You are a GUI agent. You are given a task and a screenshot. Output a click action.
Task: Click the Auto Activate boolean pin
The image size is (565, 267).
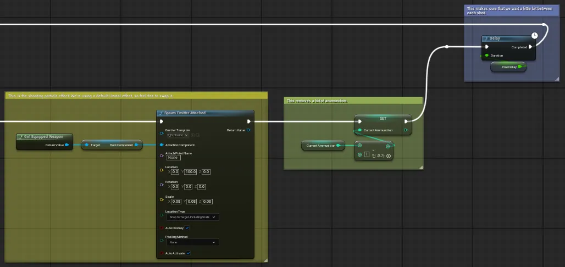pyautogui.click(x=162, y=253)
